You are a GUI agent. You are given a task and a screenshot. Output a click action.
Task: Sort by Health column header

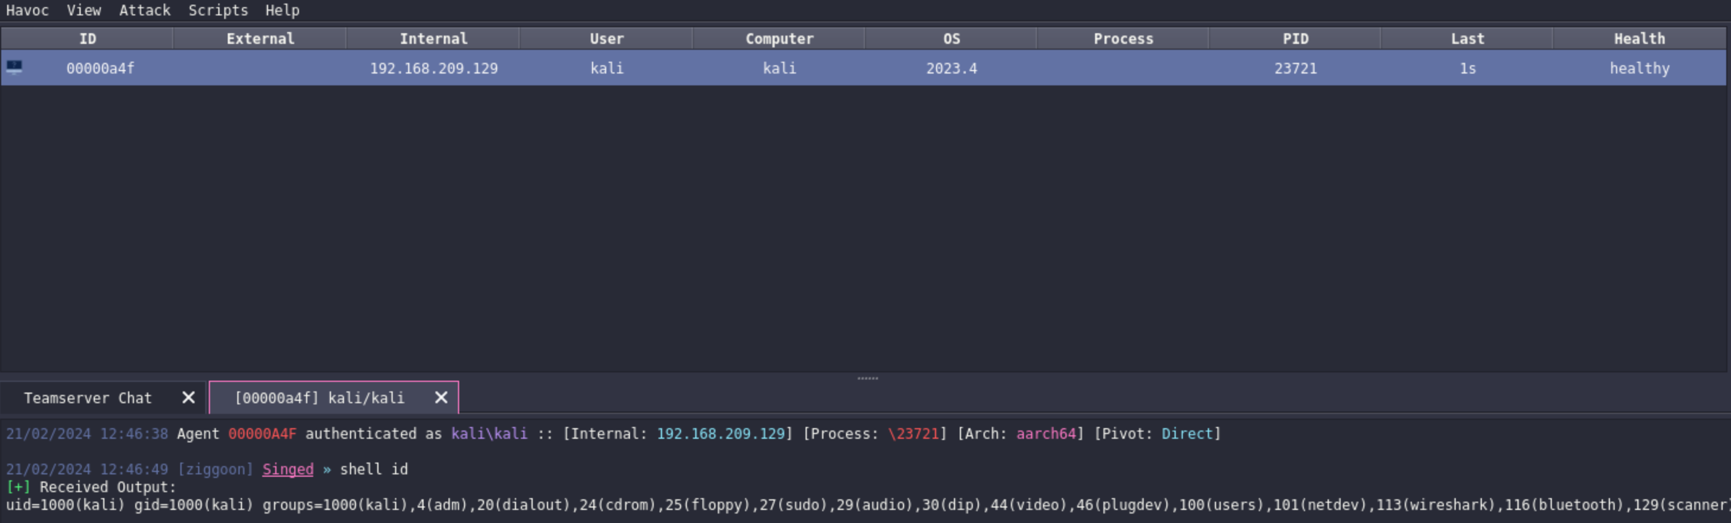pyautogui.click(x=1640, y=39)
